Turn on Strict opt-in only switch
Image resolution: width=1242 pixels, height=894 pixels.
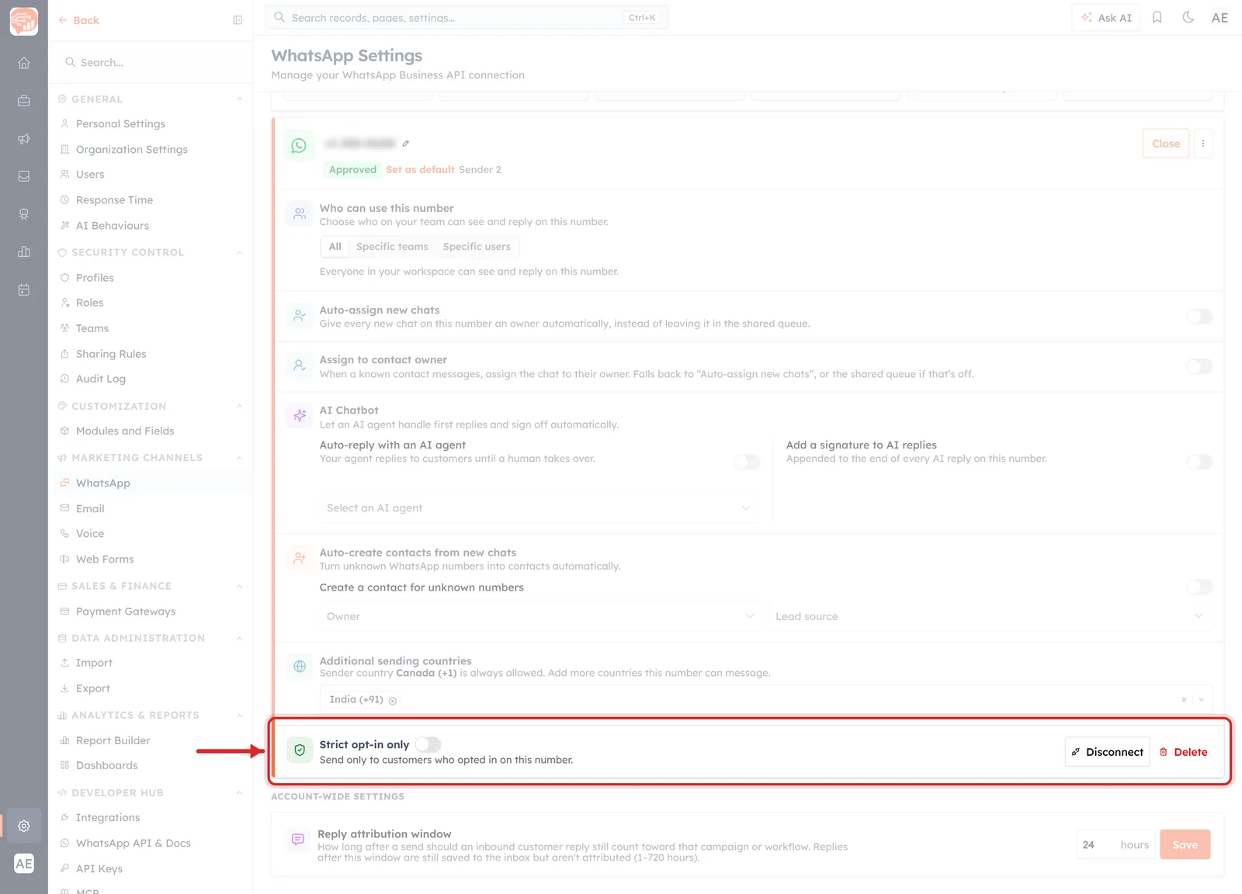[428, 744]
